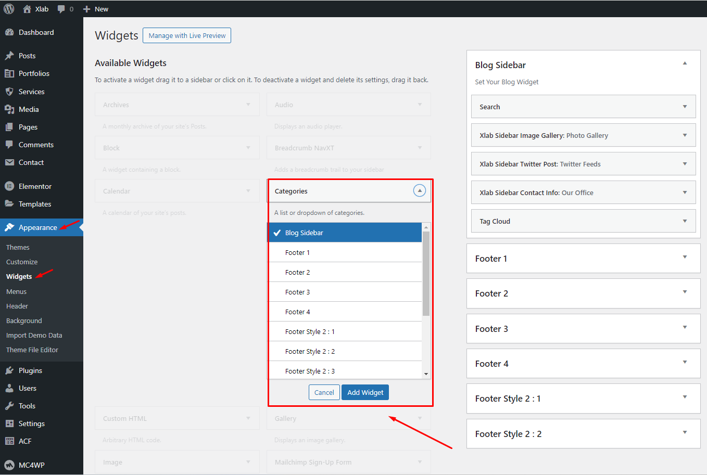The width and height of the screenshot is (707, 475).
Task: Open Elementor from the sidebar
Action: [x=35, y=186]
